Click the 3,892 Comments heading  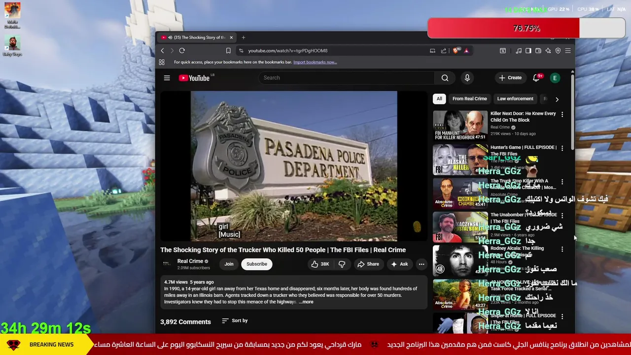(x=185, y=322)
